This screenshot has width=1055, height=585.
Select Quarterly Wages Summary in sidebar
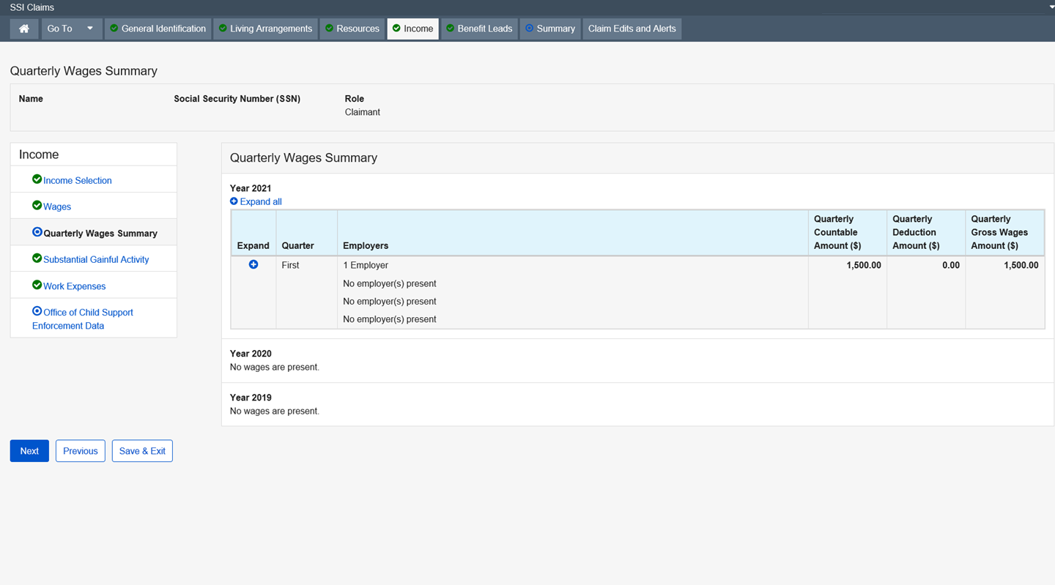coord(100,234)
